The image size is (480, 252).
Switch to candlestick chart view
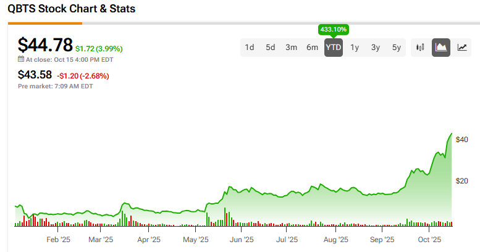point(421,48)
